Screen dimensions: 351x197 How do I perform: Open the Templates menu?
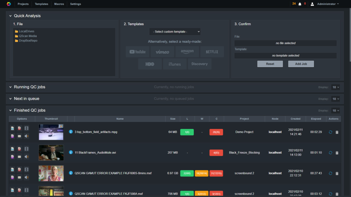[41, 4]
